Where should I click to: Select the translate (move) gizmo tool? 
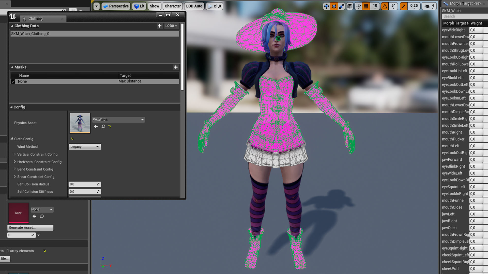pyautogui.click(x=326, y=6)
